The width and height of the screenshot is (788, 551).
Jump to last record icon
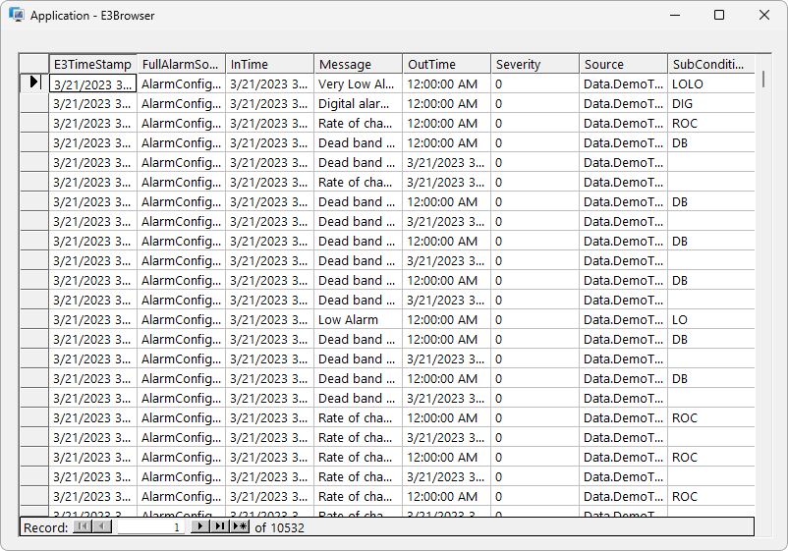pyautogui.click(x=220, y=526)
